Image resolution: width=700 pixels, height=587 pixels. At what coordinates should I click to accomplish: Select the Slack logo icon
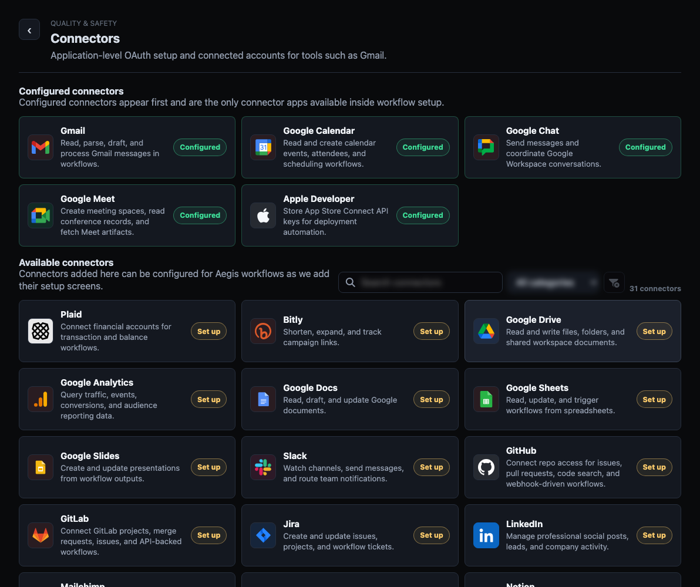point(263,467)
